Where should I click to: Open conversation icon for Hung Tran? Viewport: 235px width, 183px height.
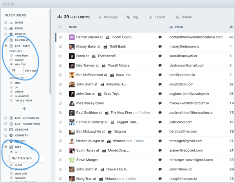(160, 179)
